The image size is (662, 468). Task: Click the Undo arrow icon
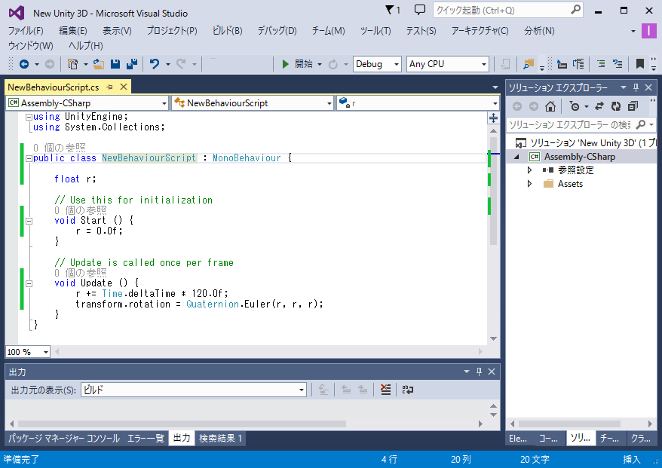[155, 65]
